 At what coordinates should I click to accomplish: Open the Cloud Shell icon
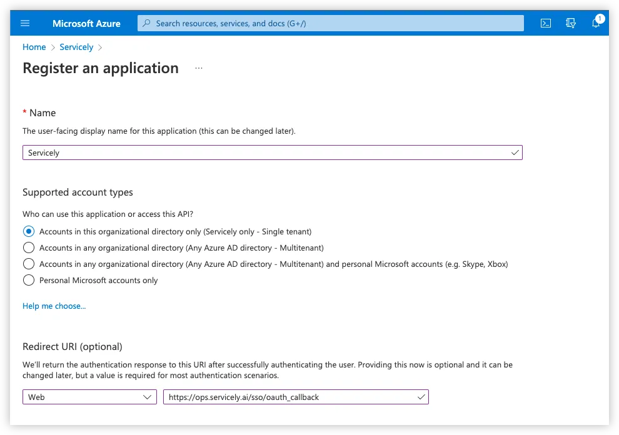pyautogui.click(x=546, y=23)
